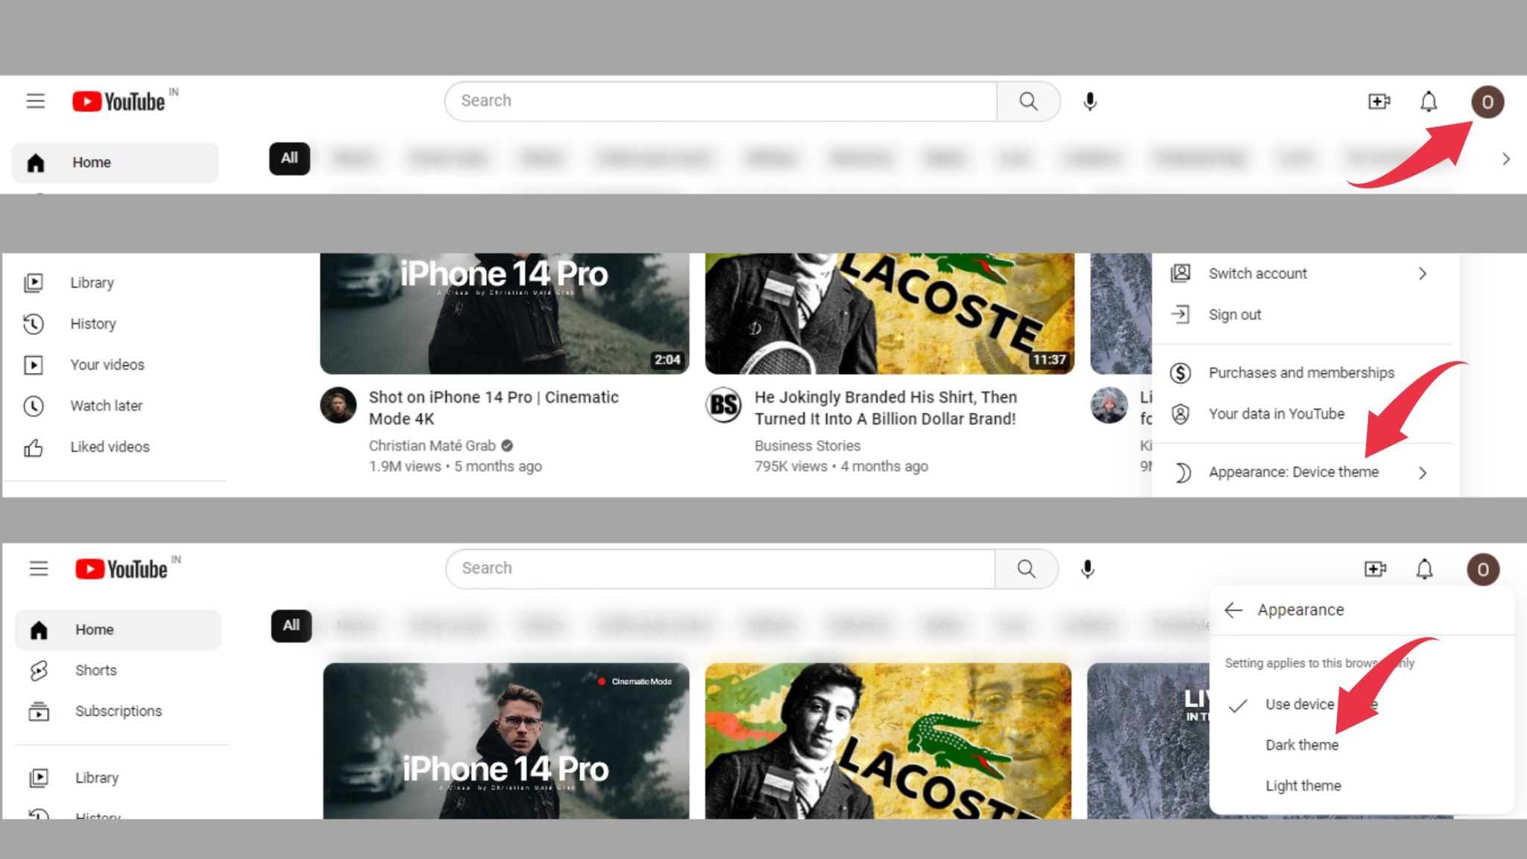The height and width of the screenshot is (859, 1527).
Task: Activate voice search with the microphone icon
Action: click(1089, 101)
